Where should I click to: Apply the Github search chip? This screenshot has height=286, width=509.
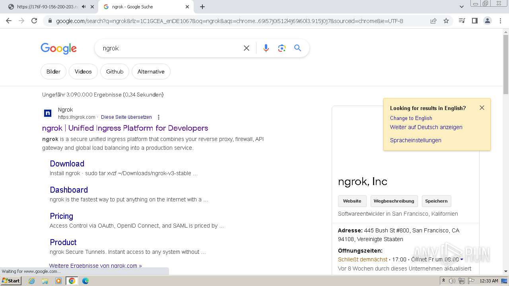115,71
